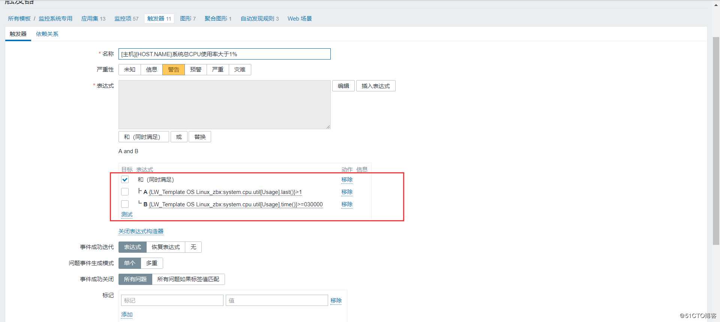Select 所有问题如果标签值匹配 option
This screenshot has width=720, height=322.
coord(188,279)
